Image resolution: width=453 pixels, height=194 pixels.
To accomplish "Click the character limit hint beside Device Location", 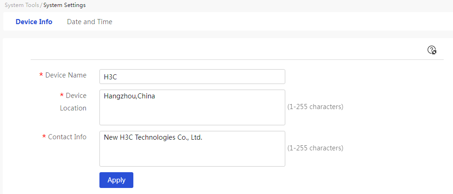I will pyautogui.click(x=315, y=107).
